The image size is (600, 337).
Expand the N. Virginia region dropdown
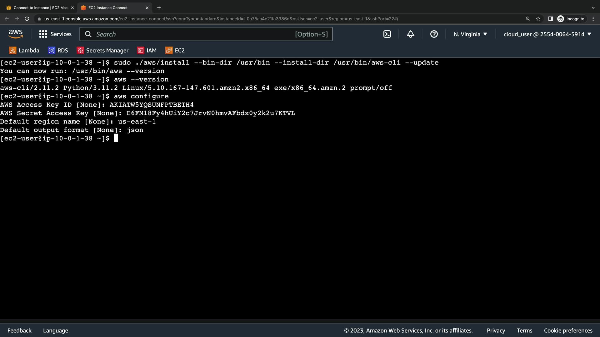(470, 34)
